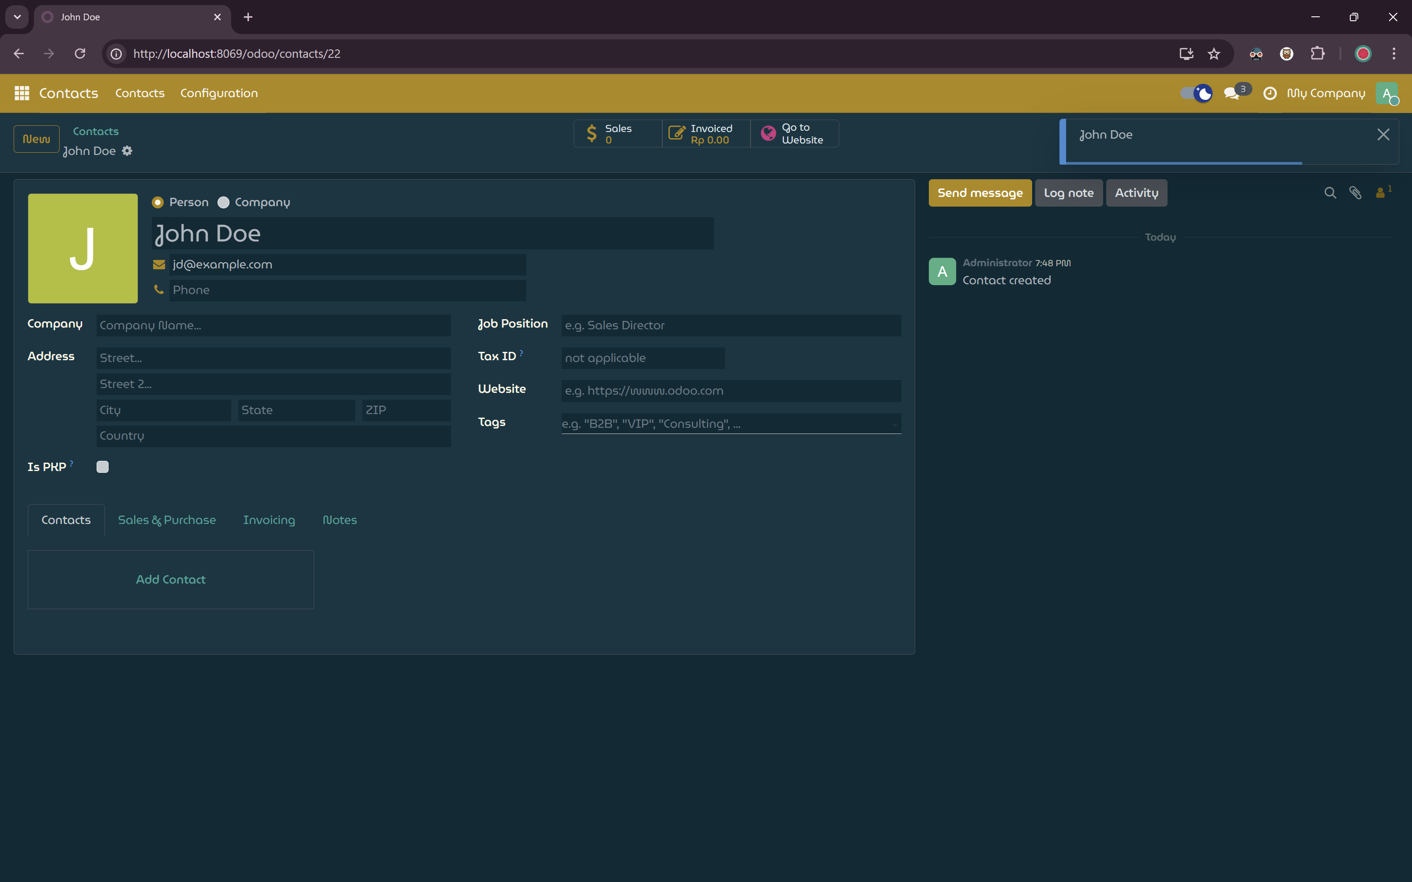Click the Add Contact link
This screenshot has width=1412, height=882.
(x=171, y=579)
